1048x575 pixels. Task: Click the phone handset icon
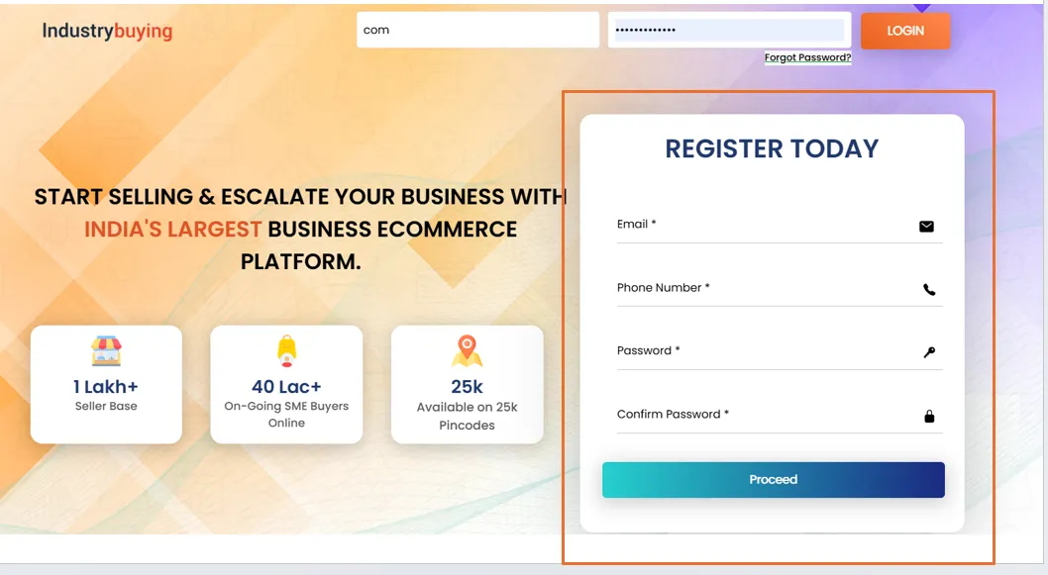pyautogui.click(x=929, y=290)
